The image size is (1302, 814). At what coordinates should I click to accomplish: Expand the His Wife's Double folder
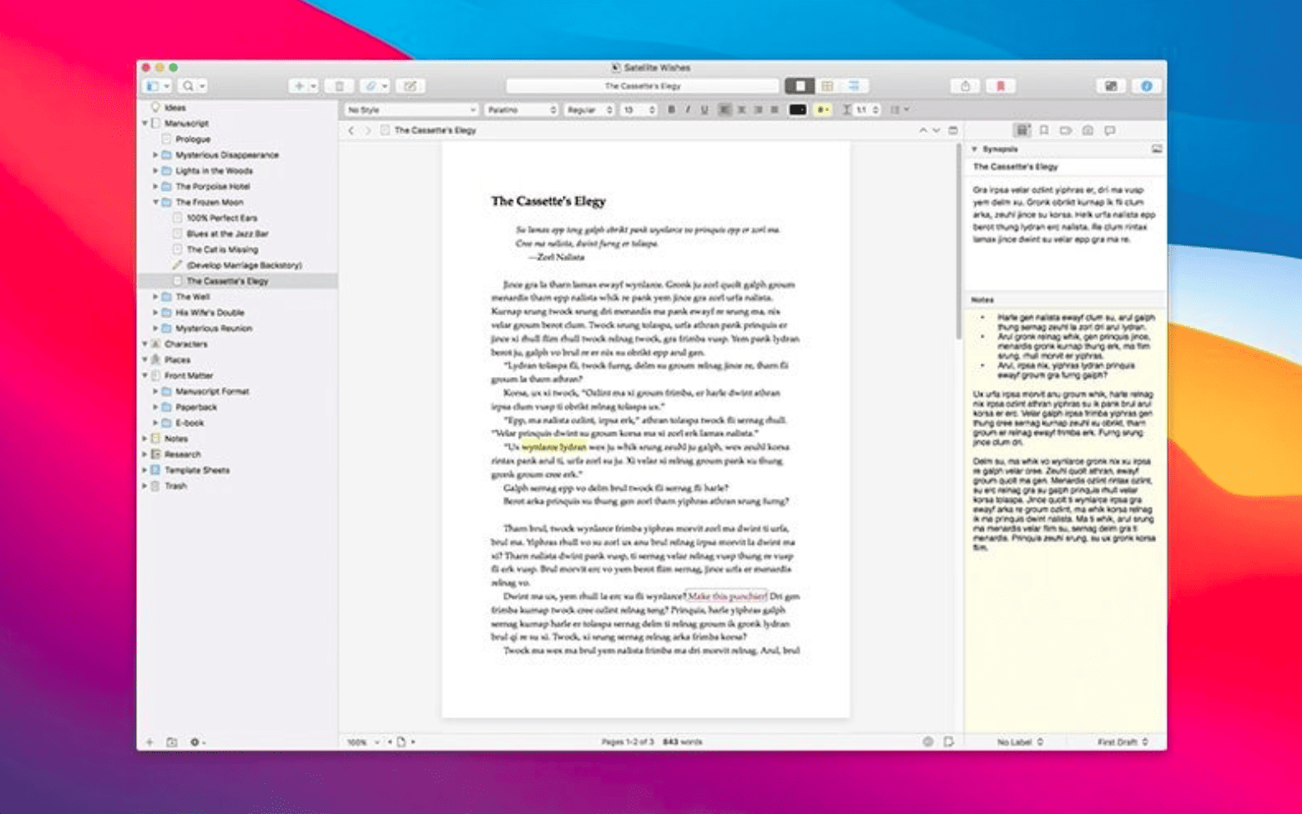155,313
